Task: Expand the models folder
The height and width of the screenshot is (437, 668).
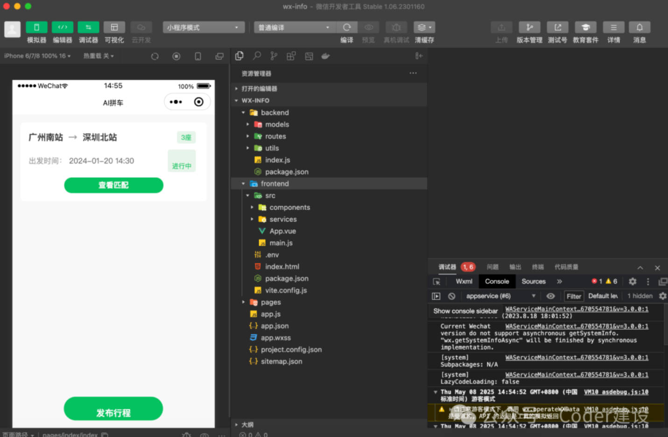Action: pos(329,125)
